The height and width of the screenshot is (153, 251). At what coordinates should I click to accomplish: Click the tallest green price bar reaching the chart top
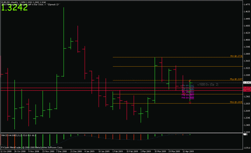coord(64,42)
